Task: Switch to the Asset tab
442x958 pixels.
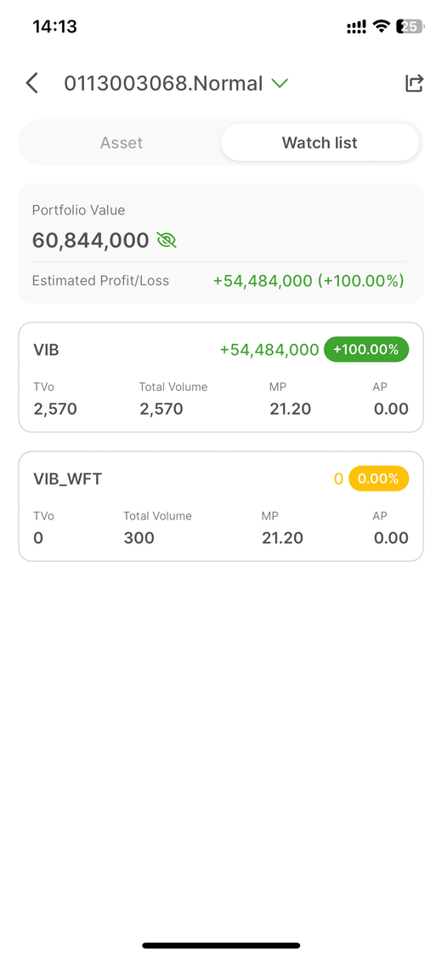Action: (x=122, y=143)
